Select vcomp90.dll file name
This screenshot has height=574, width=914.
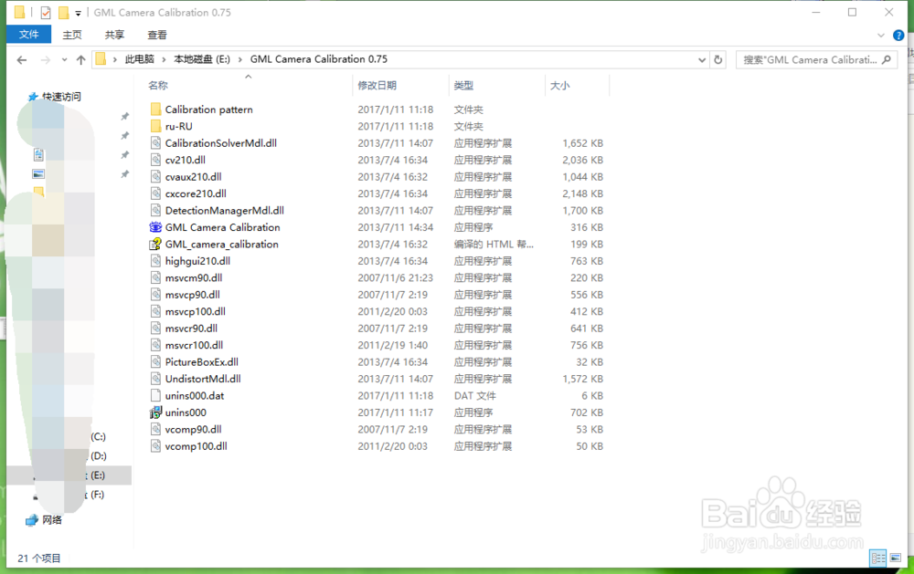click(194, 430)
